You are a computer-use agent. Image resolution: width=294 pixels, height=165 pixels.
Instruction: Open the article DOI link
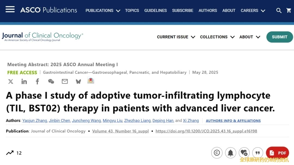(206, 131)
